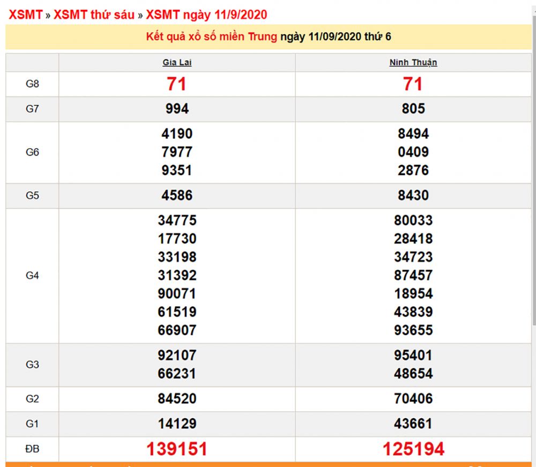The height and width of the screenshot is (467, 536).
Task: Click the G1 number 43661
Action: (x=413, y=424)
